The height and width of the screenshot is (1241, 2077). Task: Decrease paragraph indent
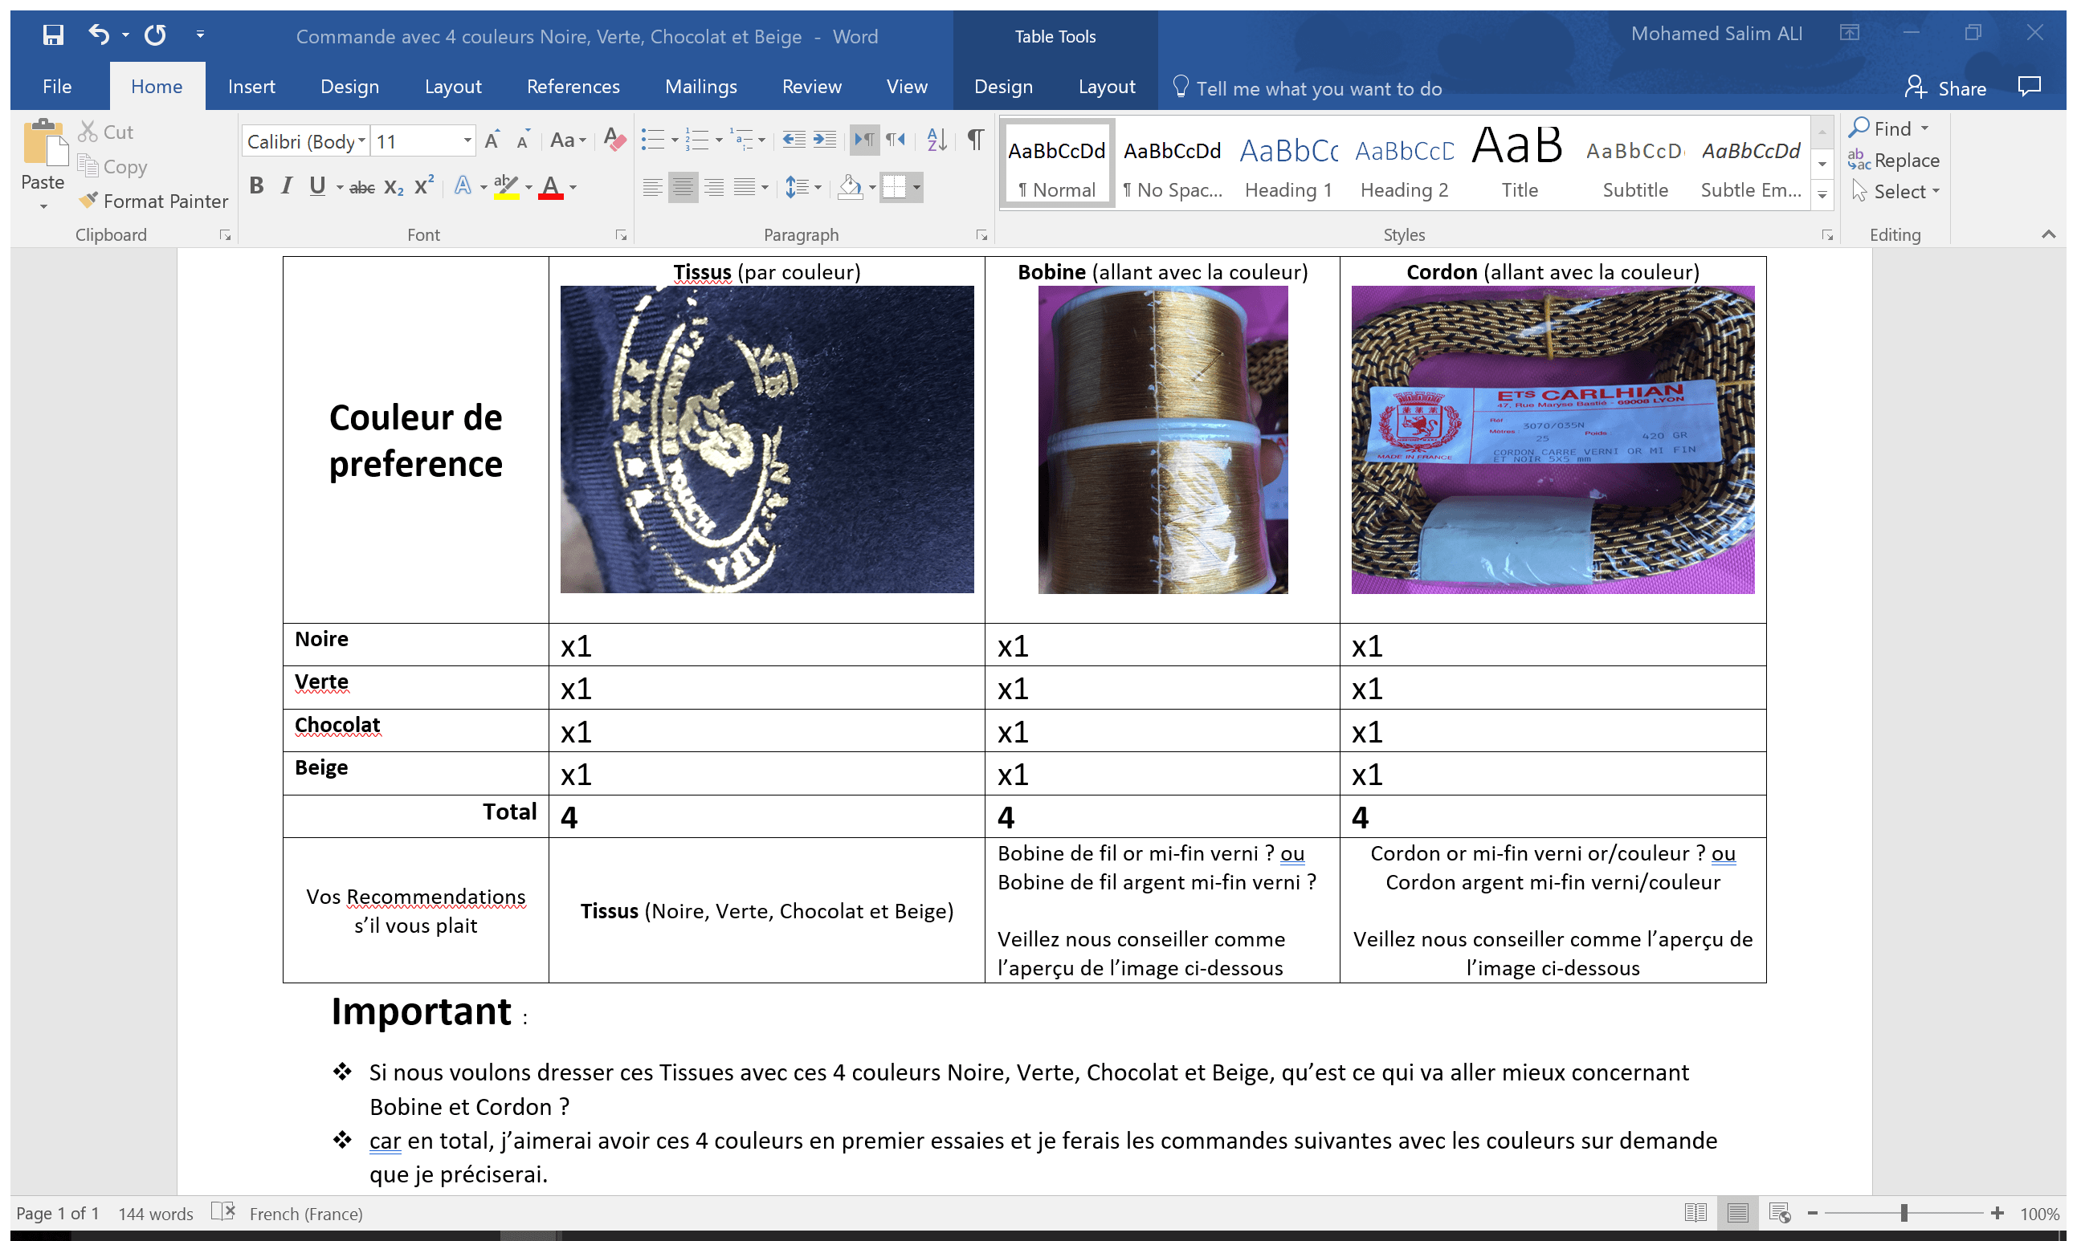click(793, 140)
